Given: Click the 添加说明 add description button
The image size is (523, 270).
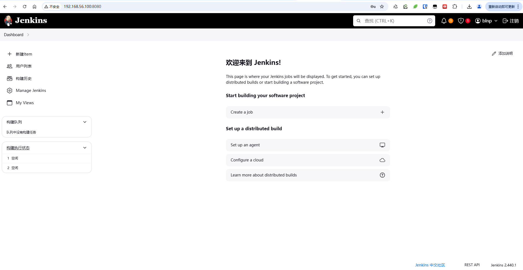Looking at the screenshot, I should point(502,54).
